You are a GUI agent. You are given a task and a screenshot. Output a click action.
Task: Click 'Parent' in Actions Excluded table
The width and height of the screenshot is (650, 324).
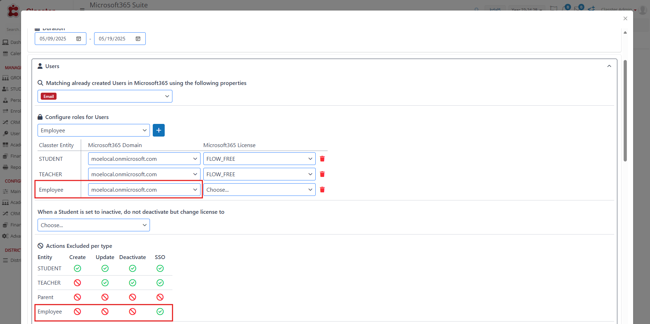pyautogui.click(x=46, y=297)
